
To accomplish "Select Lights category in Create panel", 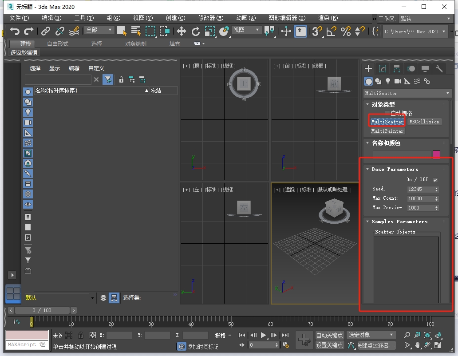I will [x=388, y=82].
